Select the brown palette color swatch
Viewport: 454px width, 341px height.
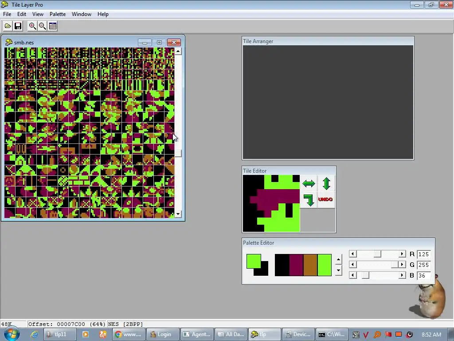(310, 265)
